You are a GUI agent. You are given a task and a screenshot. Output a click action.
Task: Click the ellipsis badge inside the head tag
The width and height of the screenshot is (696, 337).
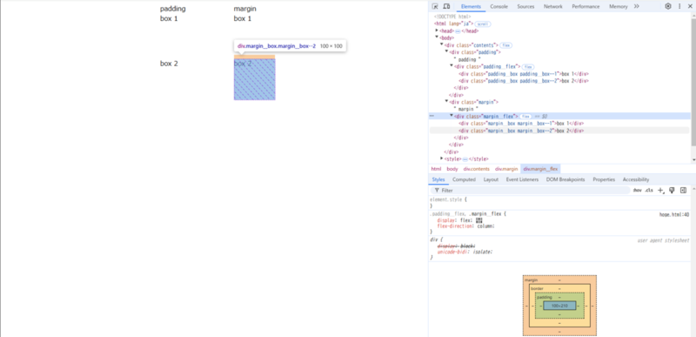pyautogui.click(x=458, y=31)
